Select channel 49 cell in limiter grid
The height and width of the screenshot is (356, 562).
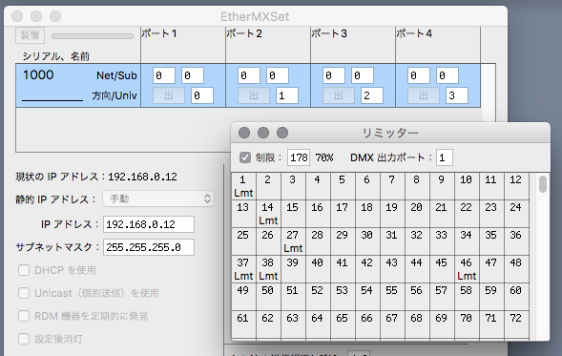point(243,297)
